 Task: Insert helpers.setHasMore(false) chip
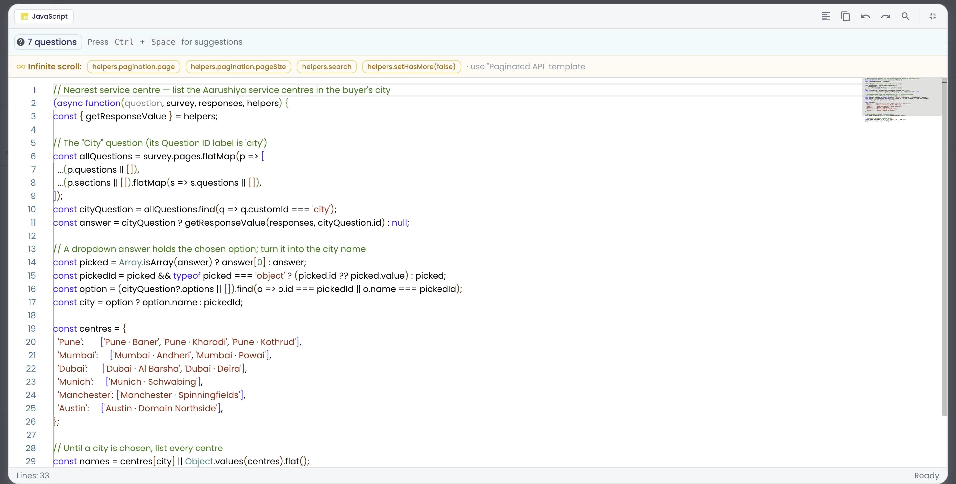[412, 67]
